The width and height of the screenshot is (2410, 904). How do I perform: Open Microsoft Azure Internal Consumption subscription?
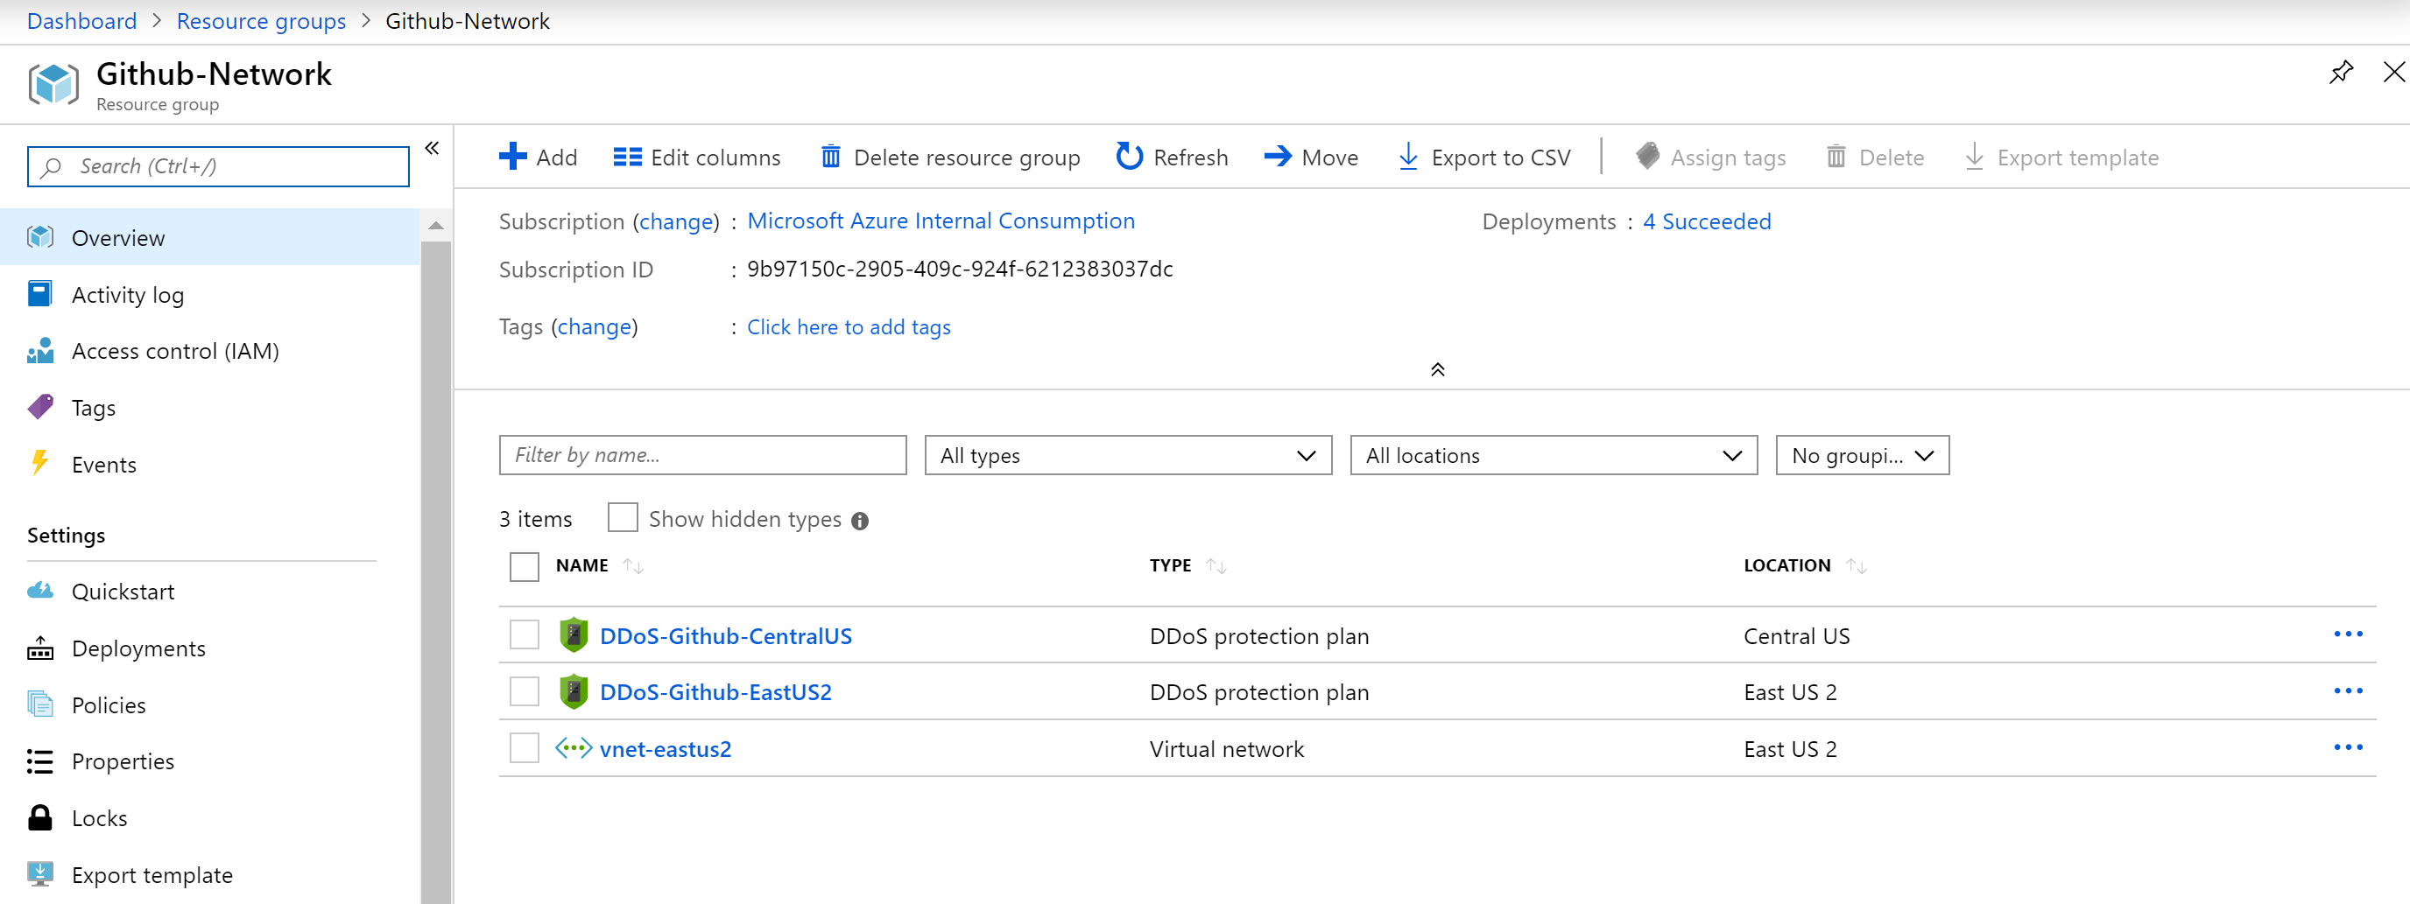pos(941,221)
